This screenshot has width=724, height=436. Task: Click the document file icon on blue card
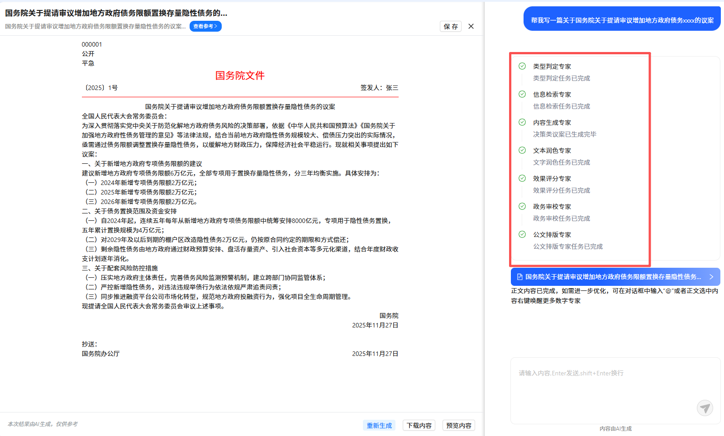[520, 277]
